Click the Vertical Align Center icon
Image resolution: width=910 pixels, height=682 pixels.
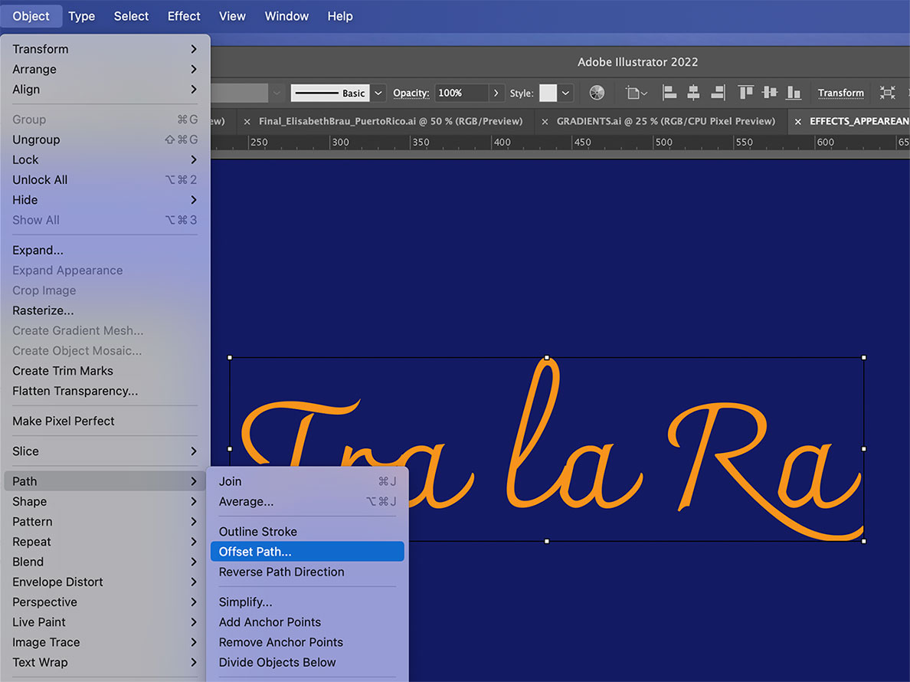coord(770,93)
